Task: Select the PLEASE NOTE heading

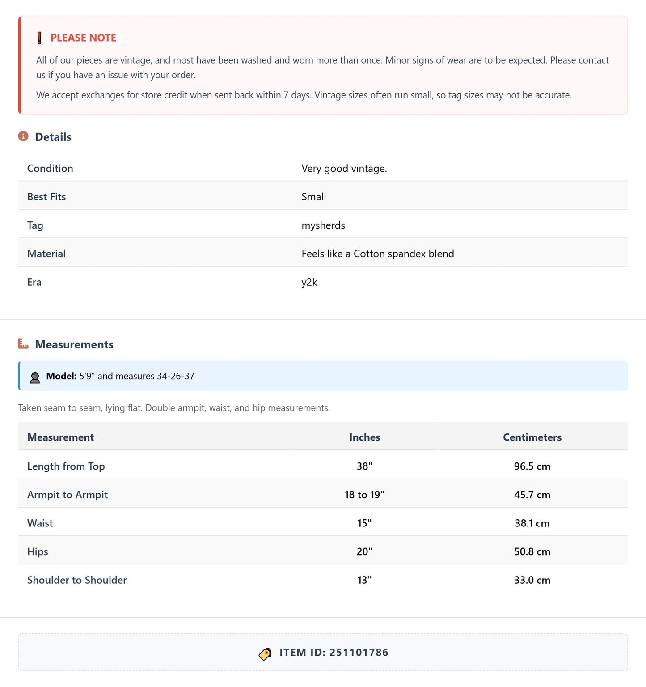Action: pos(83,38)
